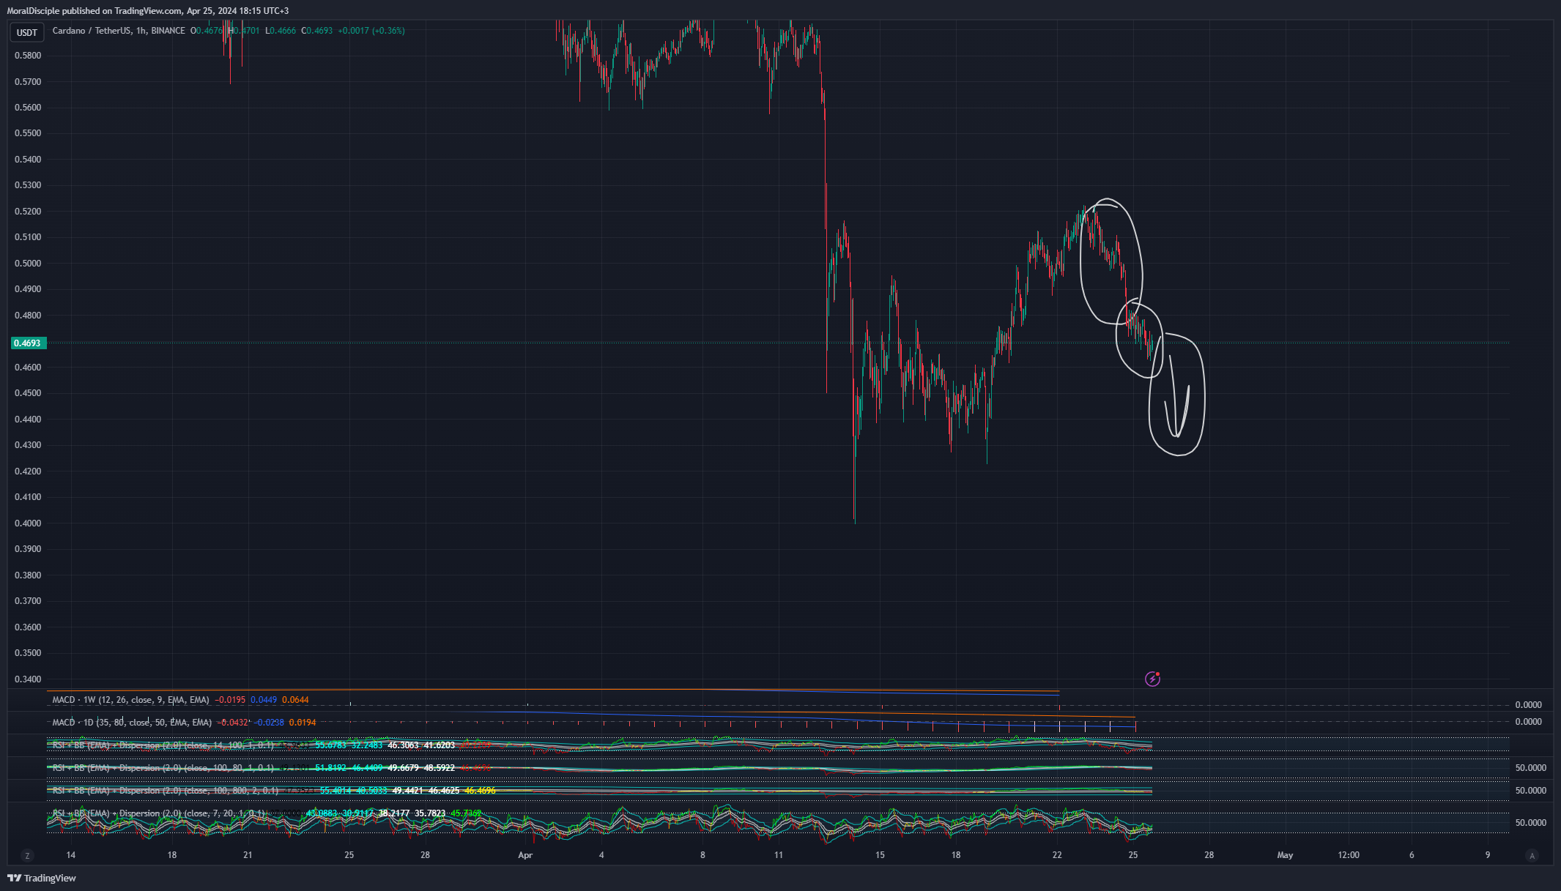The image size is (1561, 891).
Task: Click the 0.0000 scale of MACD 1D pane
Action: [x=1529, y=722]
